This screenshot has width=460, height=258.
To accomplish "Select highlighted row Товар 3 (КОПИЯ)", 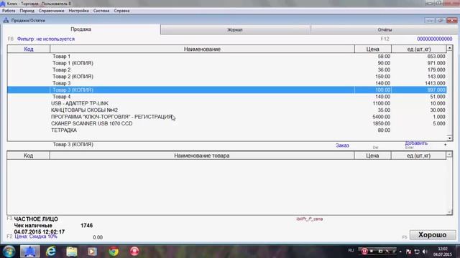I will click(x=227, y=90).
